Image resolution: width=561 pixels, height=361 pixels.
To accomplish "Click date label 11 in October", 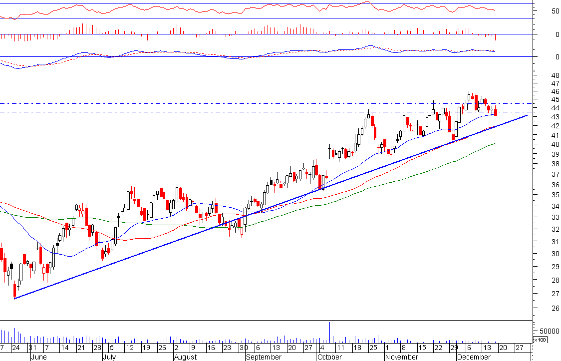I will 340,348.
